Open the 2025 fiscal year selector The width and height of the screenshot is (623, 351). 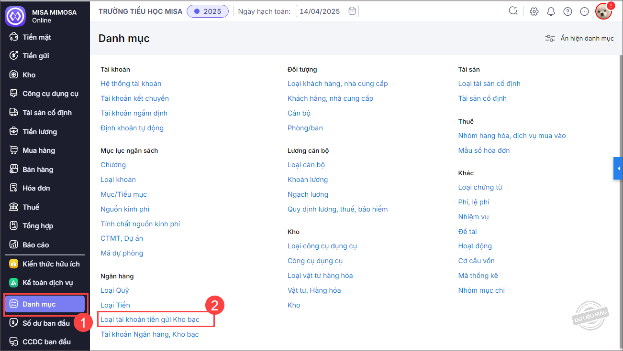tap(208, 11)
